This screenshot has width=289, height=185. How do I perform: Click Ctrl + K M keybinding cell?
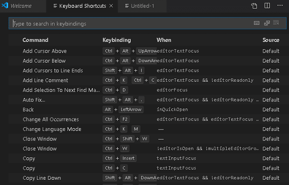pyautogui.click(x=122, y=129)
